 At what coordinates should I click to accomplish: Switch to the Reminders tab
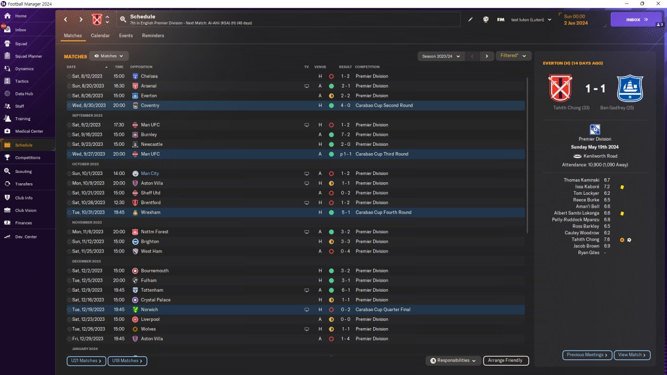point(153,35)
